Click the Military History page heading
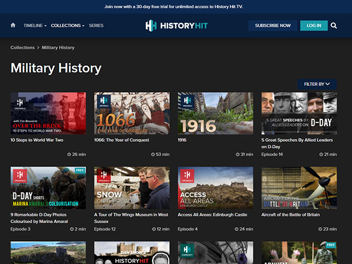 point(56,68)
